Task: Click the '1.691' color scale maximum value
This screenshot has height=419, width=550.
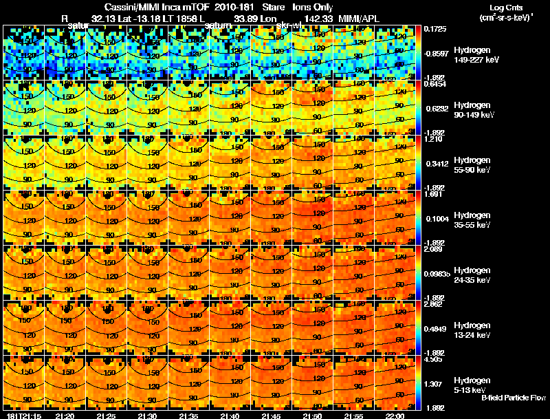Action: (433, 194)
